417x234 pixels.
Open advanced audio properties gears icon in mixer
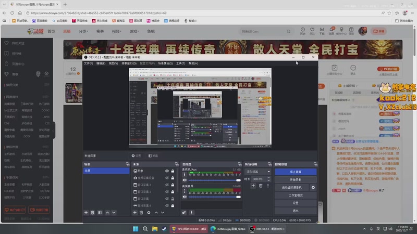(x=184, y=213)
